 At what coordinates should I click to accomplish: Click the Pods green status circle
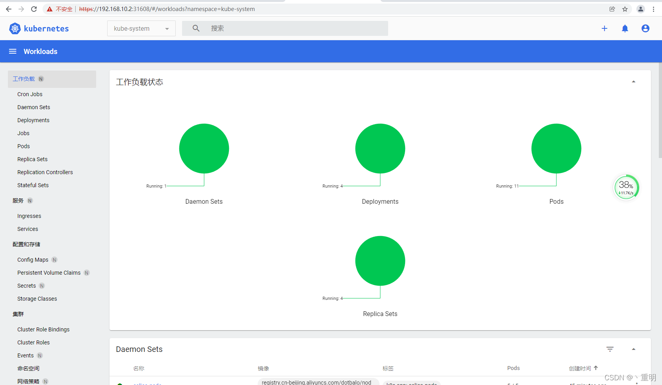[556, 149]
